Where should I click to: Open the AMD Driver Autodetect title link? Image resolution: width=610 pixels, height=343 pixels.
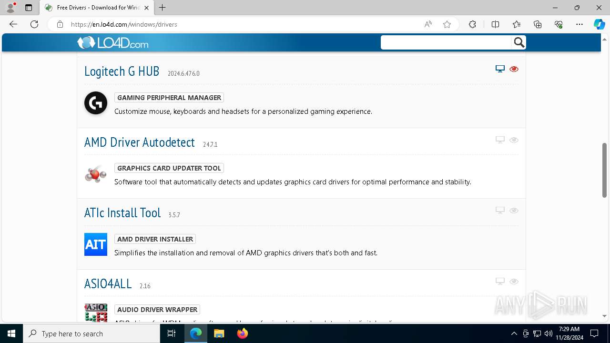(x=140, y=142)
